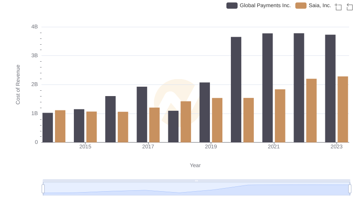
Task: Click the 4B y-axis label
Action: tap(34, 27)
